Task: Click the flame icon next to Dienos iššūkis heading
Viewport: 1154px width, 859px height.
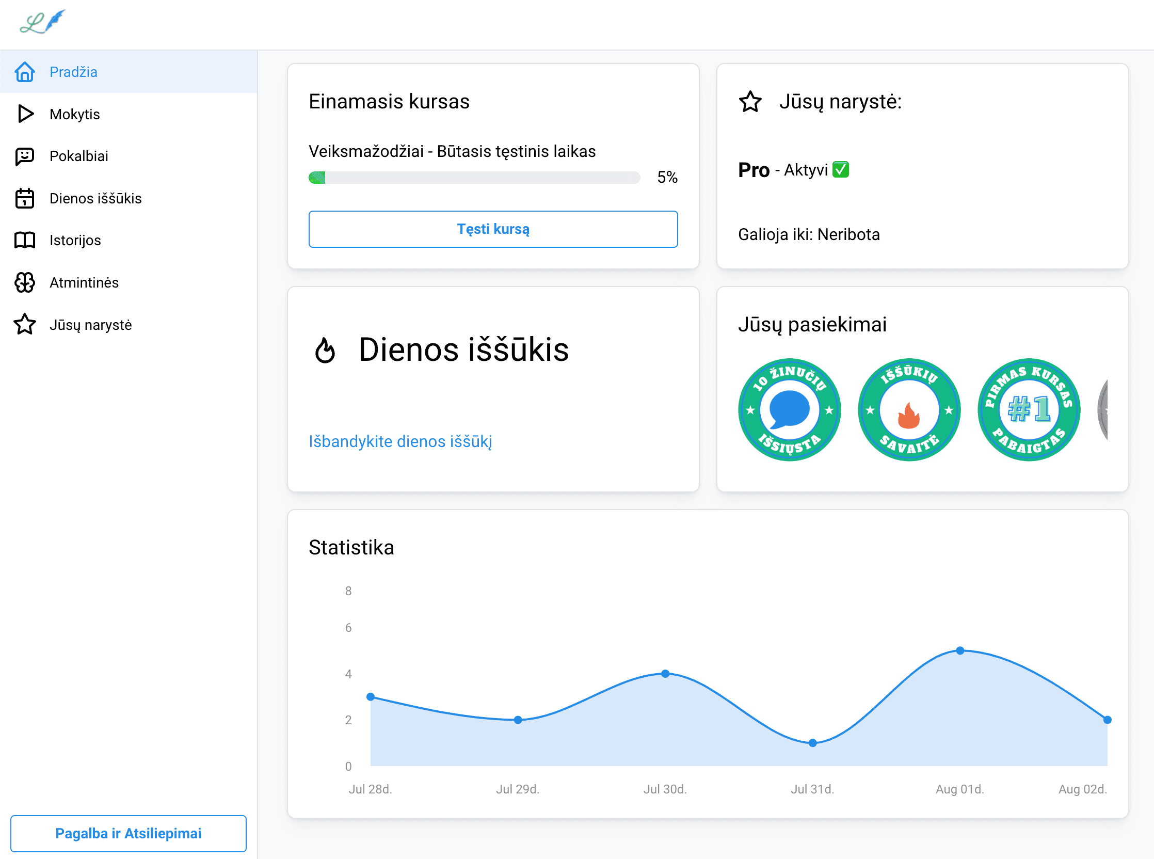Action: pos(325,350)
